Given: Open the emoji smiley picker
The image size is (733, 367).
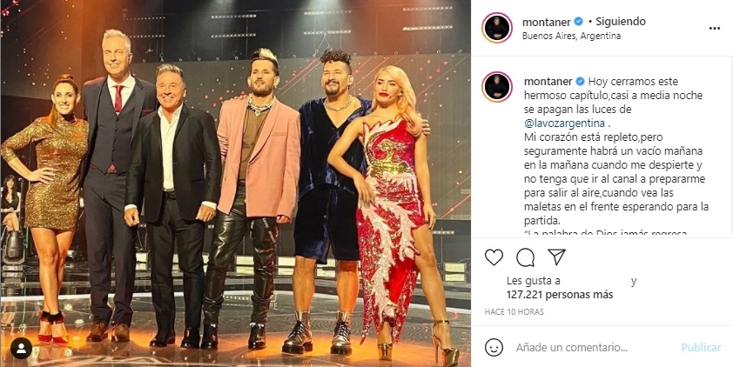Looking at the screenshot, I should coord(494,347).
